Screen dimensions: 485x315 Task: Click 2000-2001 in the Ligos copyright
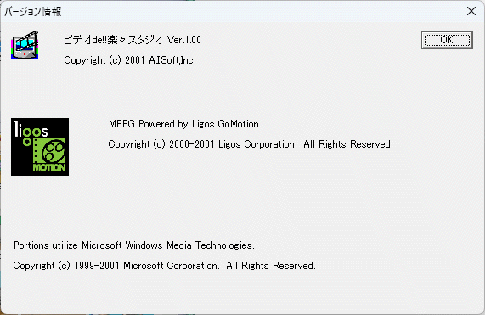click(192, 144)
